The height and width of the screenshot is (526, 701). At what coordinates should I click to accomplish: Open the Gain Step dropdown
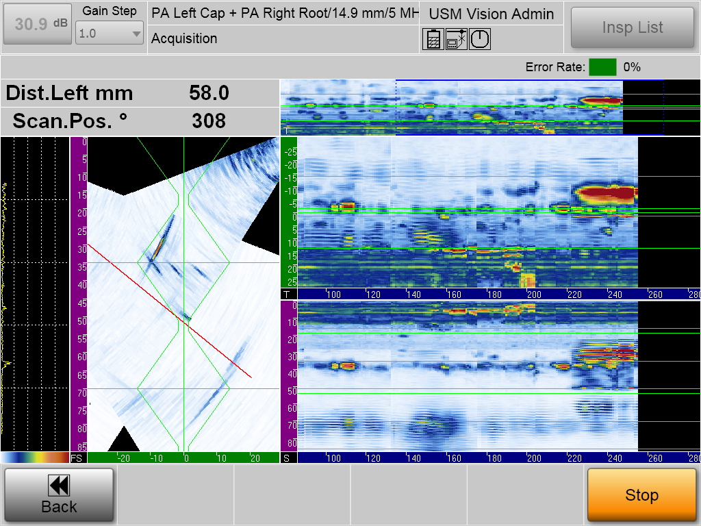pos(110,33)
